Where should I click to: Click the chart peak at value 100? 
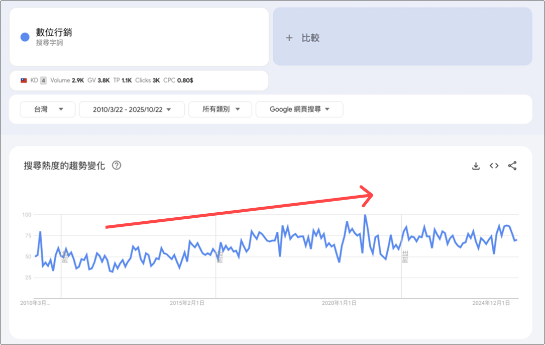point(365,215)
